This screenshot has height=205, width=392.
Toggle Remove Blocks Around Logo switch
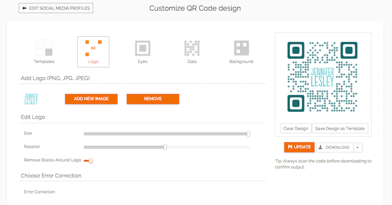tap(89, 161)
